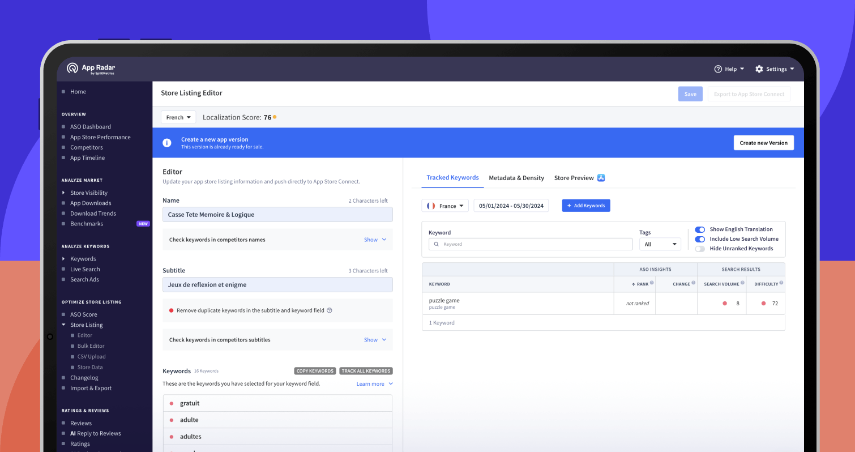855x452 pixels.
Task: Open Settings dropdown menu
Action: pyautogui.click(x=775, y=69)
